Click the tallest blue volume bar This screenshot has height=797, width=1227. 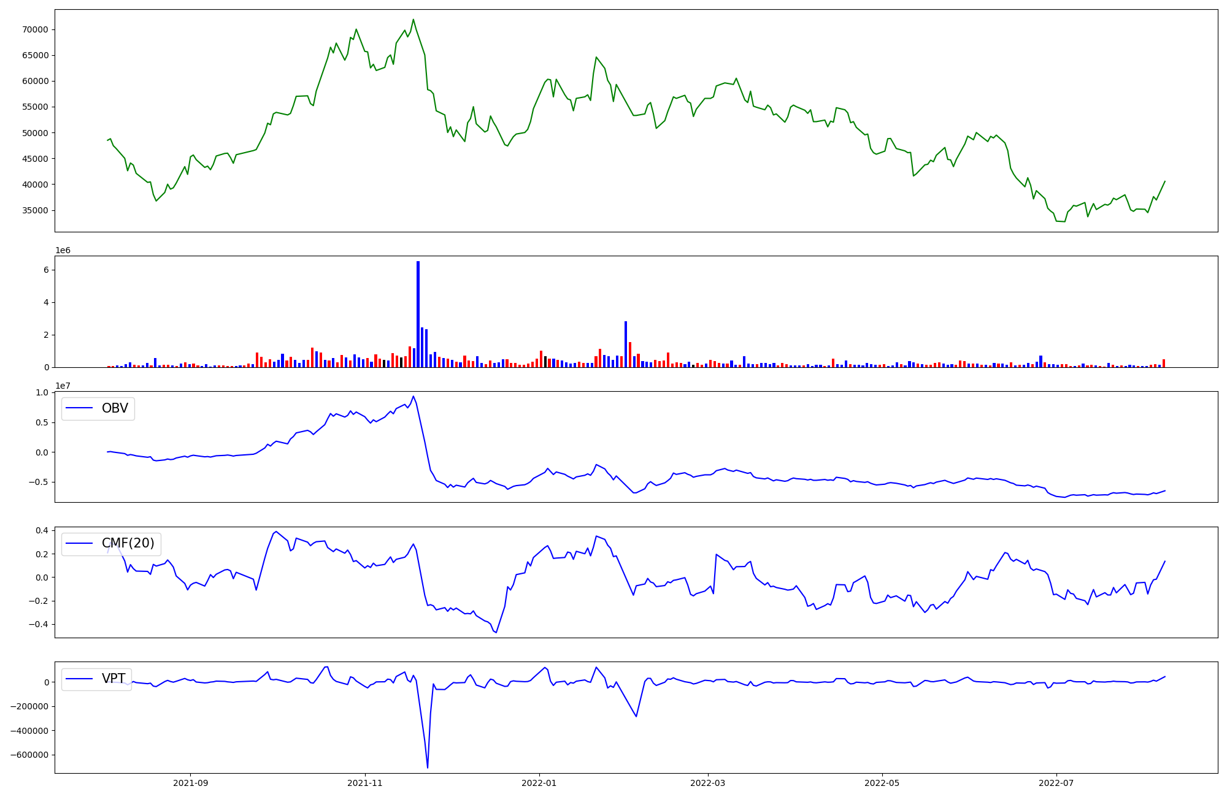(x=418, y=314)
